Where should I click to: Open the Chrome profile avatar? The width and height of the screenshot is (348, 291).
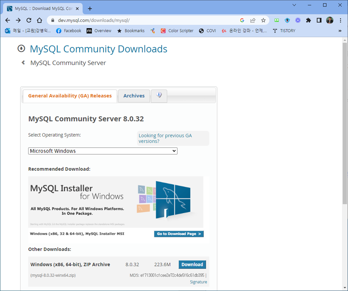click(x=330, y=20)
